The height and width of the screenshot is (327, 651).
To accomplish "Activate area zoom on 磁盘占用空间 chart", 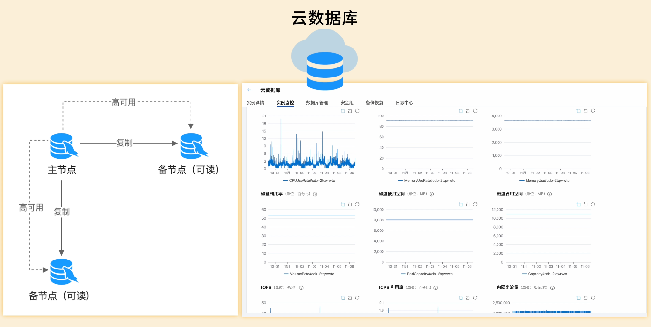I will tap(578, 204).
